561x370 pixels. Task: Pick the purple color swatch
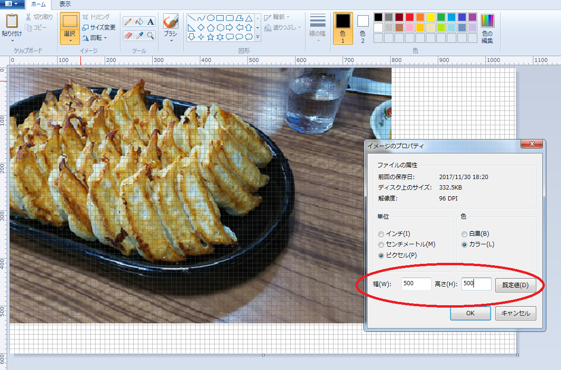pos(472,17)
